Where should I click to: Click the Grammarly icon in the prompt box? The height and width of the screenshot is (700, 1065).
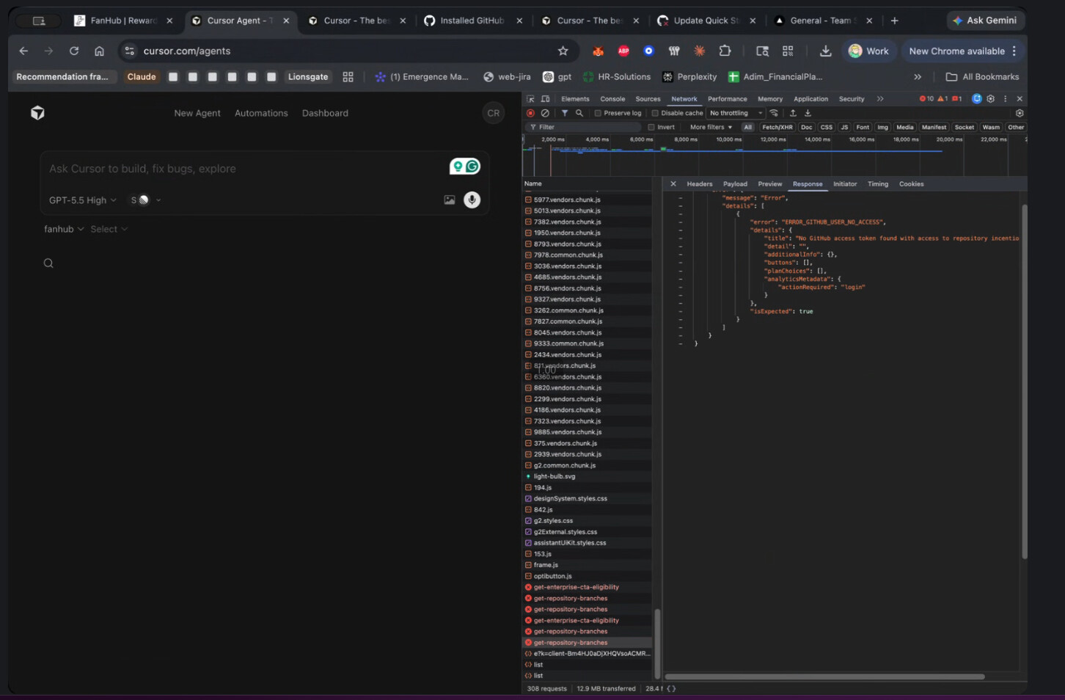472,167
